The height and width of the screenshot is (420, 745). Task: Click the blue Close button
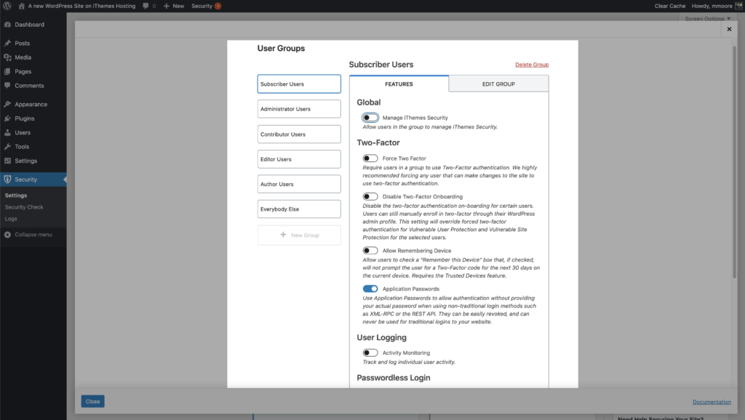92,402
